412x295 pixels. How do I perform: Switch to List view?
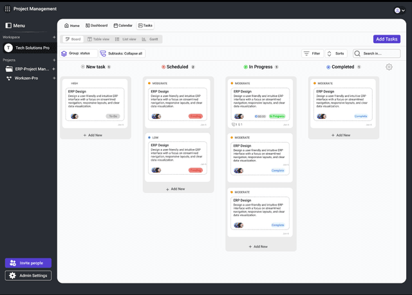coord(126,39)
